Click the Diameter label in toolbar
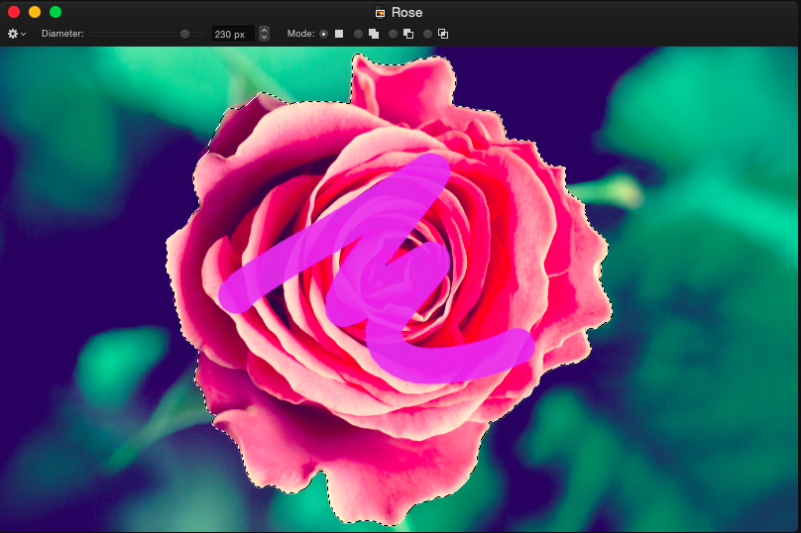This screenshot has width=801, height=533. [62, 34]
